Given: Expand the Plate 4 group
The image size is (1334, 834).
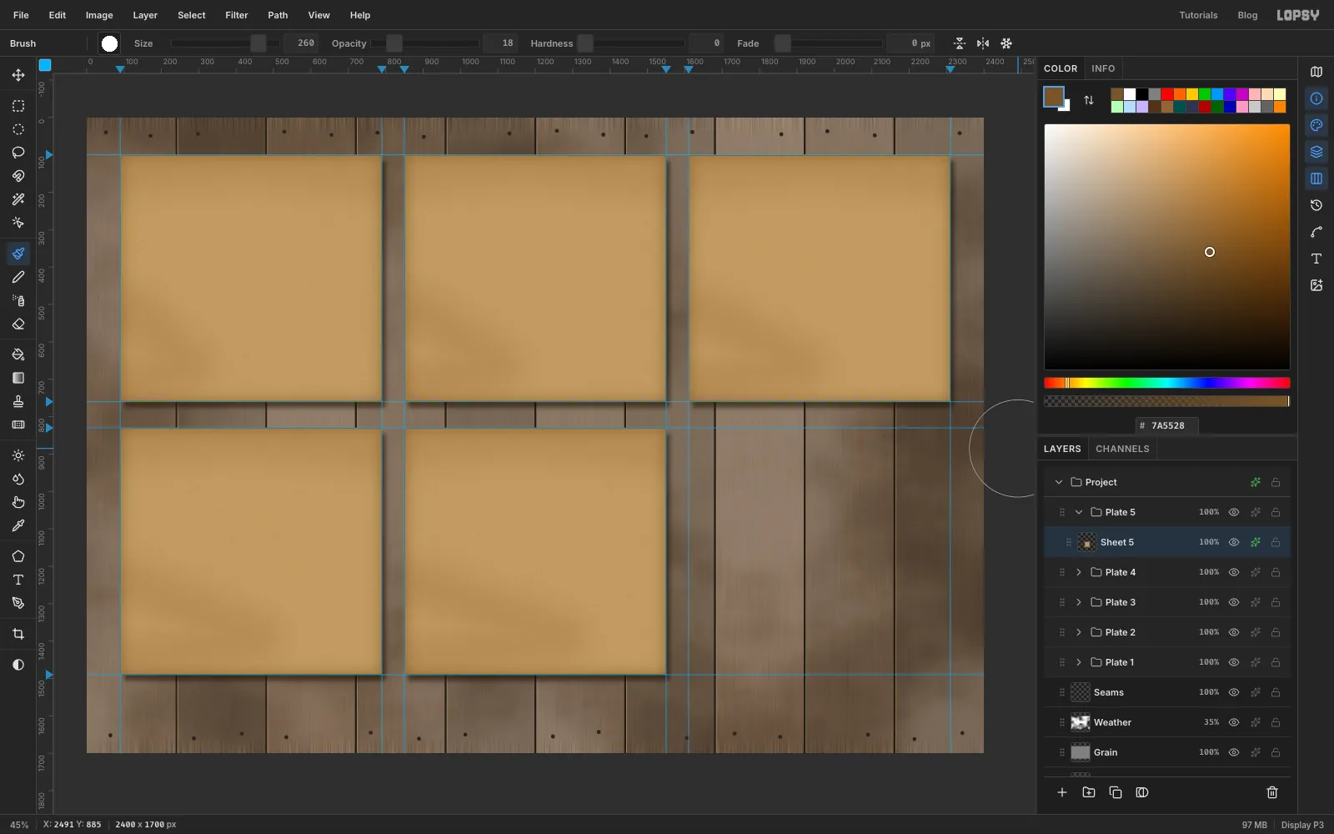Looking at the screenshot, I should point(1079,572).
